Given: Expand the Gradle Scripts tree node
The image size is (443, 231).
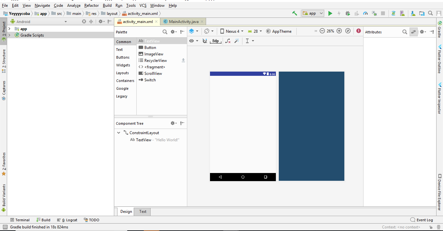Looking at the screenshot, I should click(9, 35).
